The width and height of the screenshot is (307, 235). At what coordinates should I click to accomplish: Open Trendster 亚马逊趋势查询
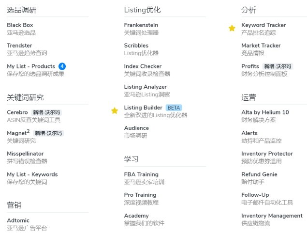pos(27,49)
